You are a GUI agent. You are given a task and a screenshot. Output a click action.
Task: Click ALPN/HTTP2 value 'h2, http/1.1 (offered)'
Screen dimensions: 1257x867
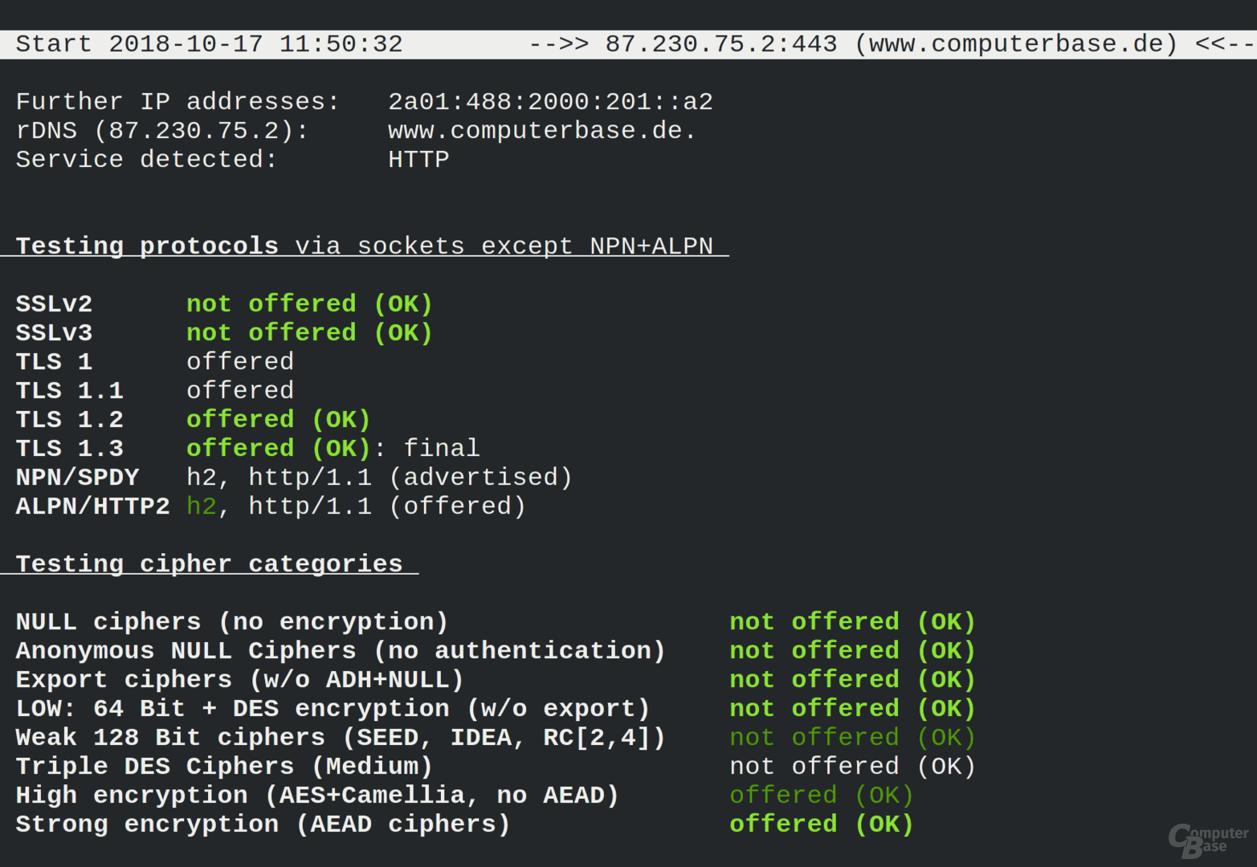356,507
